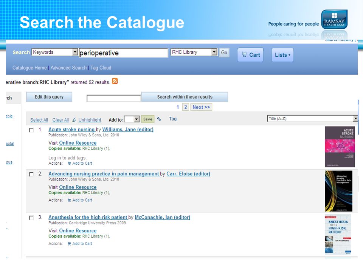
Task: Click the perioperative search text field
Action: click(123, 53)
